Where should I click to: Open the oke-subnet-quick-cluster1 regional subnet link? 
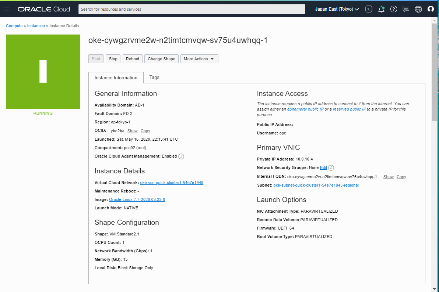[316, 185]
